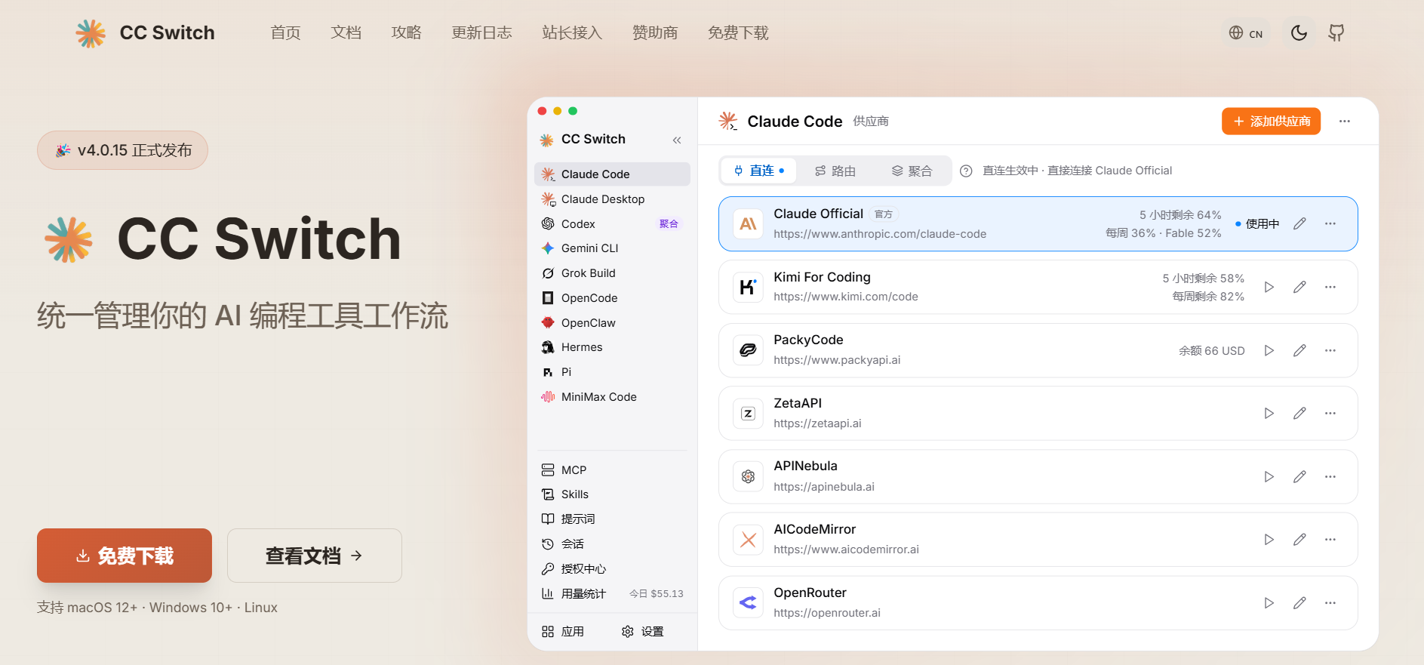Open the 更新日志 nav item
Viewport: 1424px width, 665px height.
pos(481,32)
